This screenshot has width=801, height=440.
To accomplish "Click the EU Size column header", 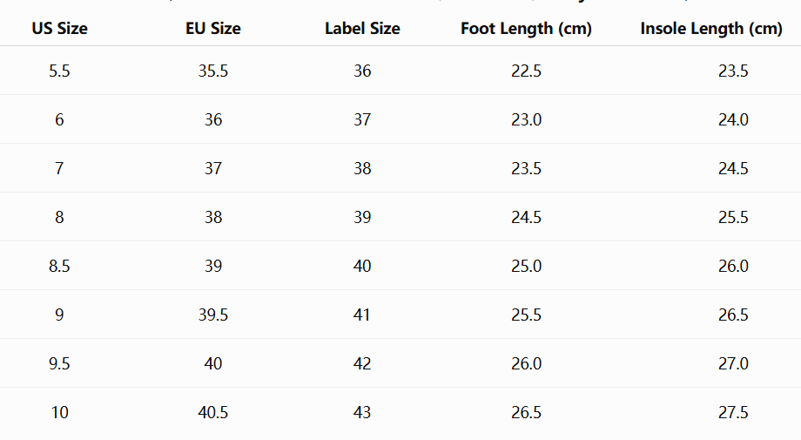I will 213,29.
